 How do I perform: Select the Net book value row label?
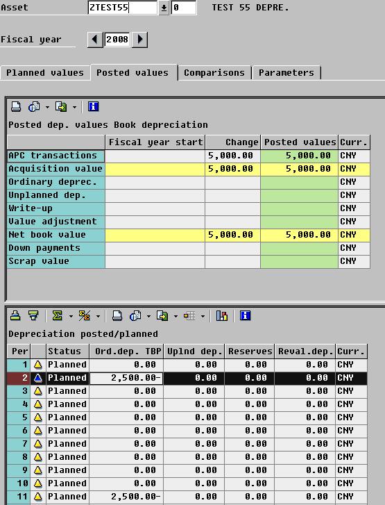coord(56,235)
